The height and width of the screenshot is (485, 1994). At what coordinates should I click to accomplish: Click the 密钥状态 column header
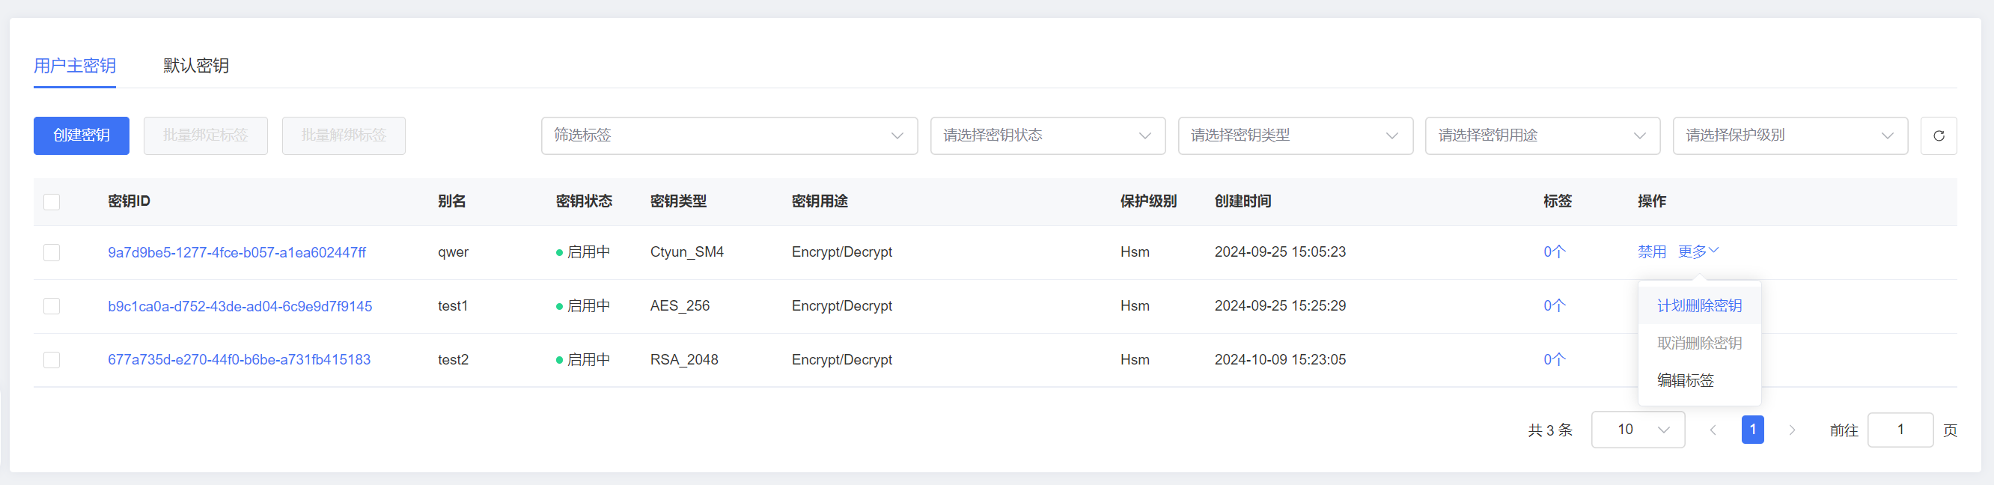[x=584, y=201]
